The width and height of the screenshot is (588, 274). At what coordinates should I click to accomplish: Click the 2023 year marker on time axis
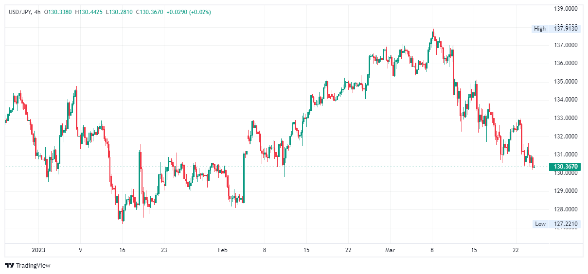[38, 250]
